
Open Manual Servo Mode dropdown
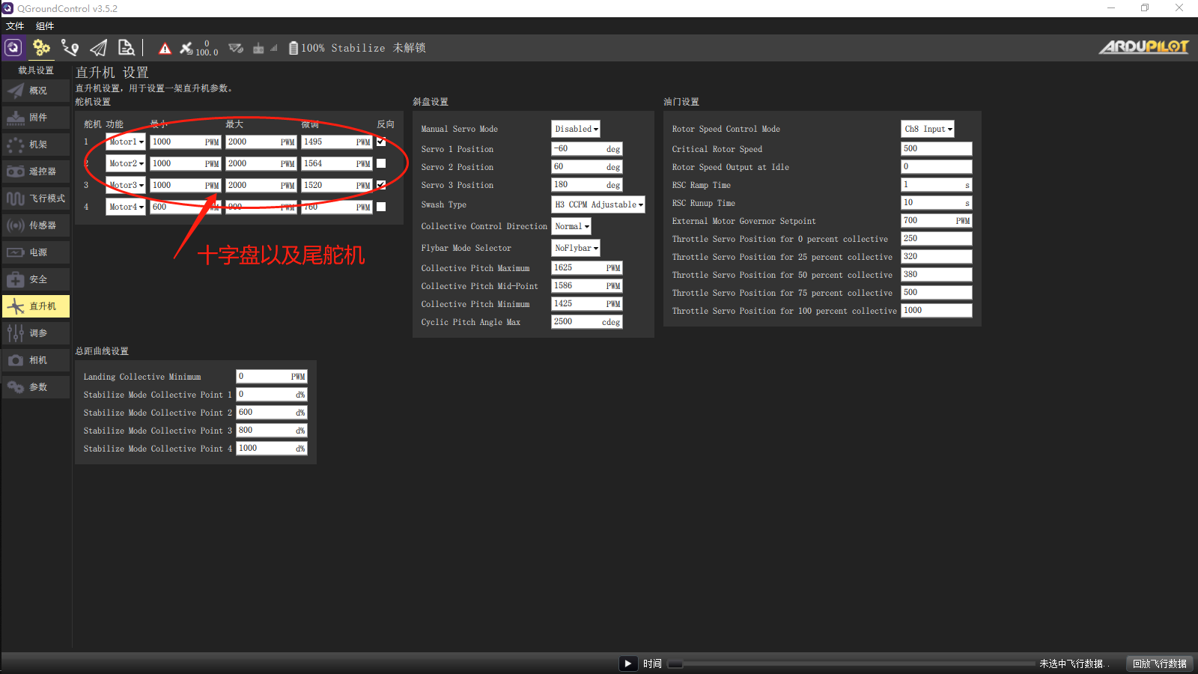pyautogui.click(x=576, y=129)
